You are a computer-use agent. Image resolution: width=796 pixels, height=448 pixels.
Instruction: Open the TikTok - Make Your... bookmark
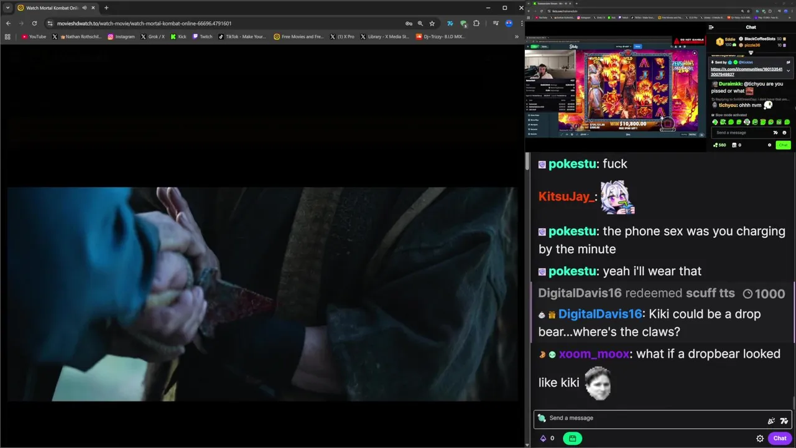(242, 37)
